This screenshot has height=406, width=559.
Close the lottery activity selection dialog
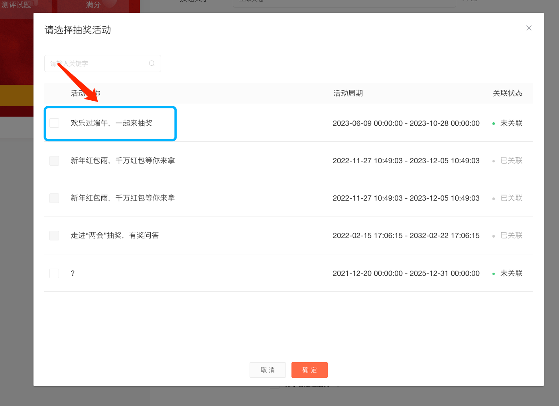529,28
